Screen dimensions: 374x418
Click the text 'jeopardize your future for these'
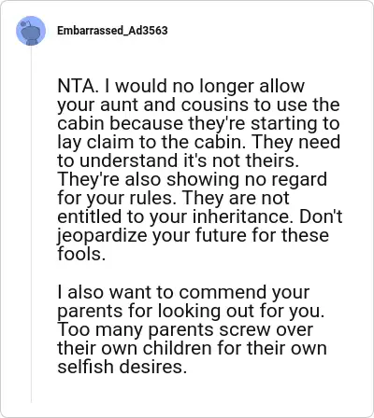click(193, 235)
